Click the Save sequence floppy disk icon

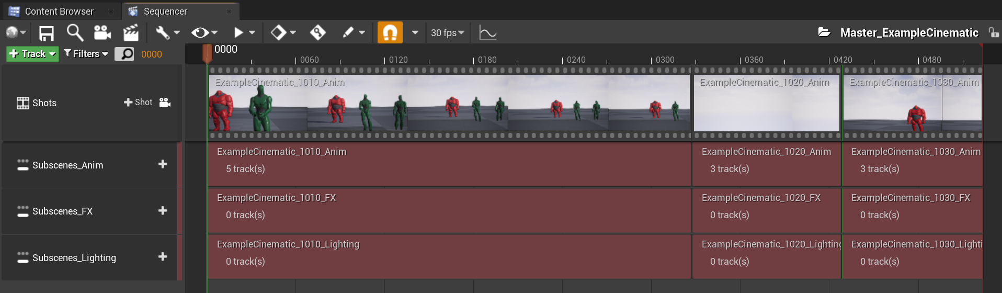pyautogui.click(x=47, y=33)
